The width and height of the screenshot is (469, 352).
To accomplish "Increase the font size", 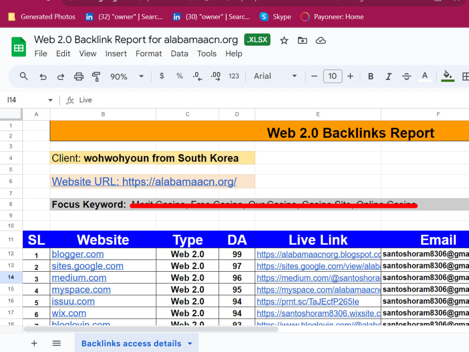I will (350, 77).
